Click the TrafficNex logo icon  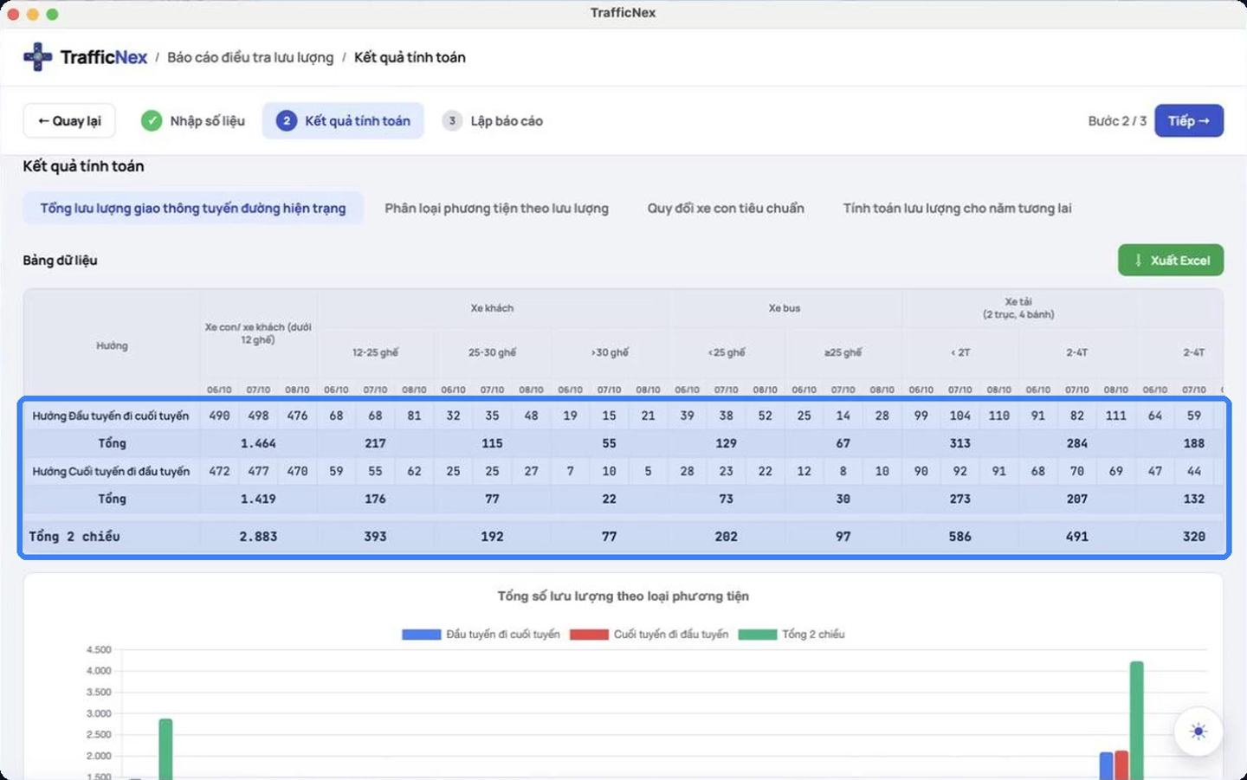point(37,57)
